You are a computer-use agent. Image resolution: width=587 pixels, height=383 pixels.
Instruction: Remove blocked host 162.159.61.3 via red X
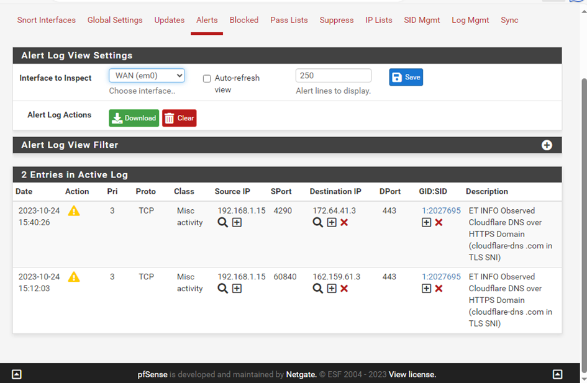(344, 288)
